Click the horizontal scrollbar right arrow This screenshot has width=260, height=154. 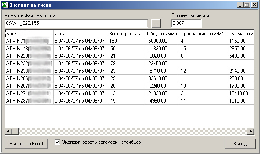[x=251, y=132]
